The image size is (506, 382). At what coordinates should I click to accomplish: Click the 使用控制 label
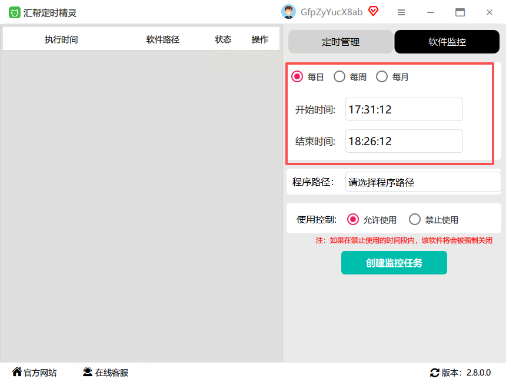click(317, 220)
